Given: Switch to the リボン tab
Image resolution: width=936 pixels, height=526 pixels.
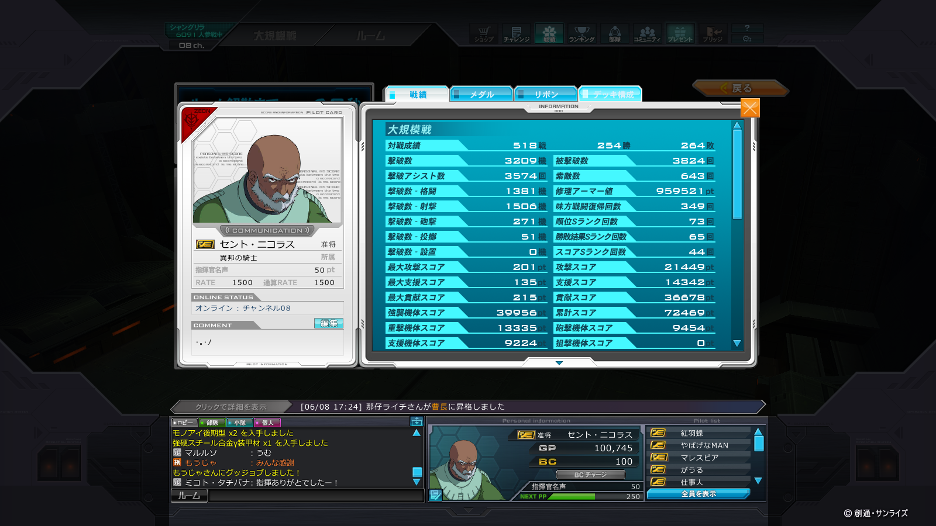Looking at the screenshot, I should click(546, 94).
